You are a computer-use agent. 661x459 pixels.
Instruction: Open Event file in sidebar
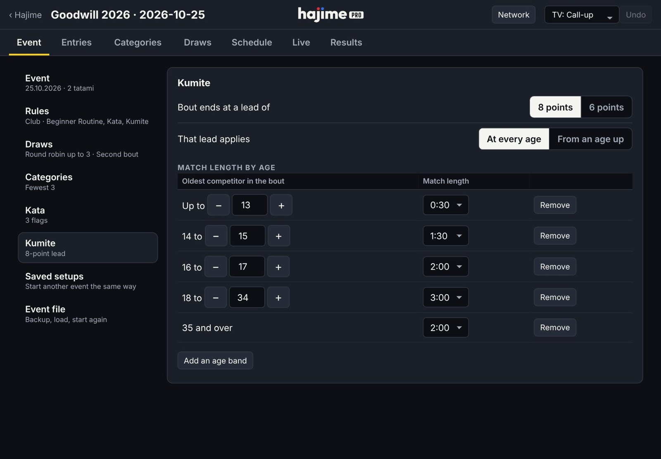click(x=88, y=314)
